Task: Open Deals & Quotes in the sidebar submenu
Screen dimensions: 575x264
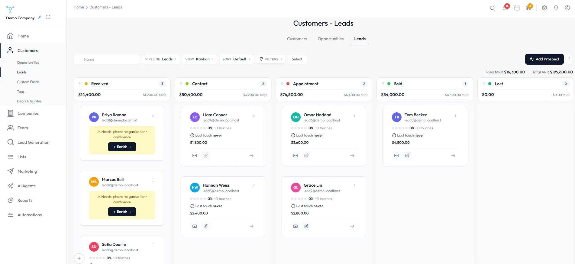Action: point(29,101)
